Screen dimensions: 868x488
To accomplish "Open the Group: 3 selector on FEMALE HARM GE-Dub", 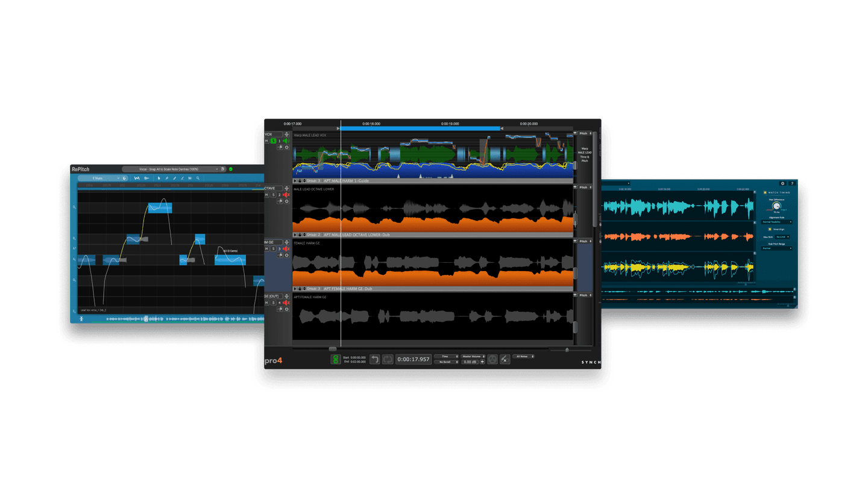I will (x=312, y=289).
